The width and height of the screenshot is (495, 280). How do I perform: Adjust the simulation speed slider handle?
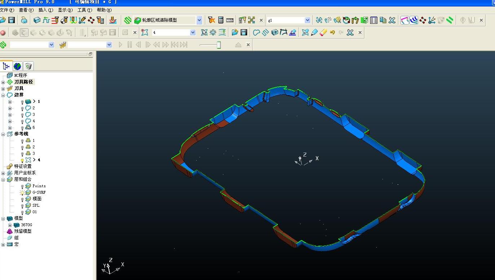(x=219, y=45)
